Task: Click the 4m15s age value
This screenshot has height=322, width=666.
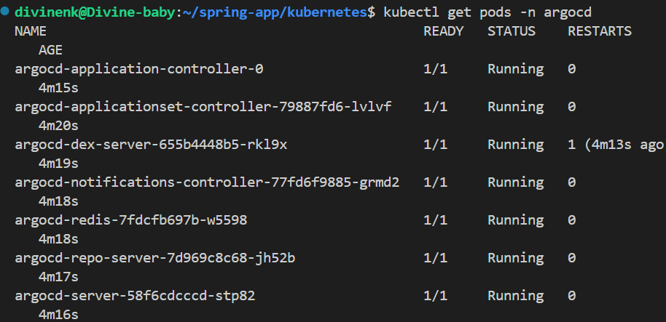Action: tap(58, 88)
